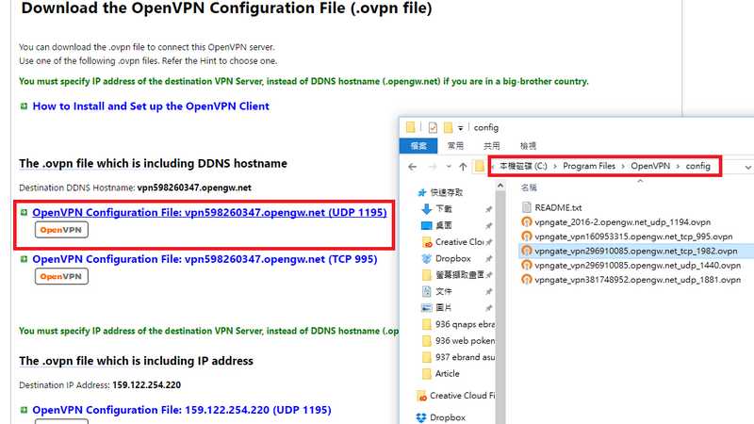Screen dimensions: 754x424
Task: Click config in the address path
Action: [697, 166]
